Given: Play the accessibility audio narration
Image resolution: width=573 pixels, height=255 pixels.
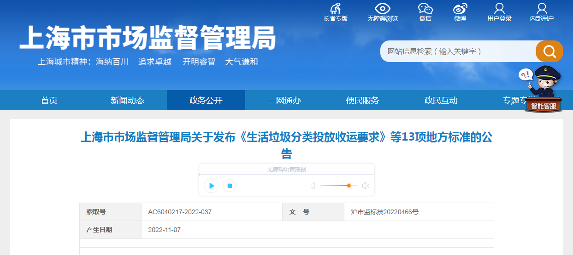Looking at the screenshot, I should coord(211,186).
